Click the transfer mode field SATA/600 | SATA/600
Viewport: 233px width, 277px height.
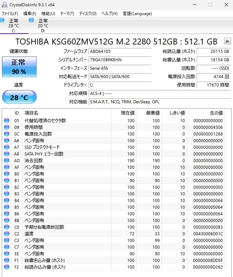tap(120, 76)
